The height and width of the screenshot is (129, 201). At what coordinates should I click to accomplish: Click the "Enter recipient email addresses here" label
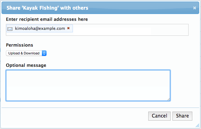tap(47, 19)
